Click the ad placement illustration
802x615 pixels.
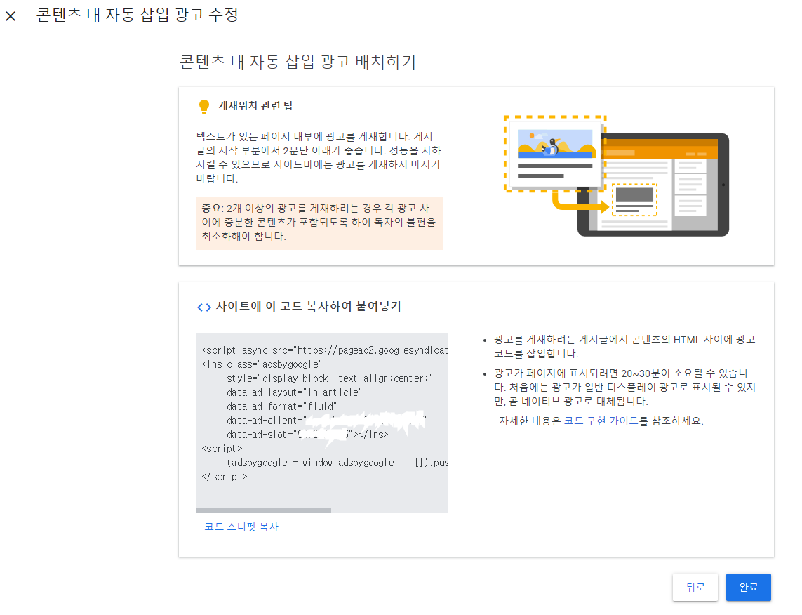(x=616, y=176)
